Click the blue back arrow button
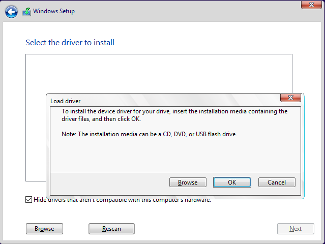The height and width of the screenshot is (244, 325). click(x=11, y=11)
